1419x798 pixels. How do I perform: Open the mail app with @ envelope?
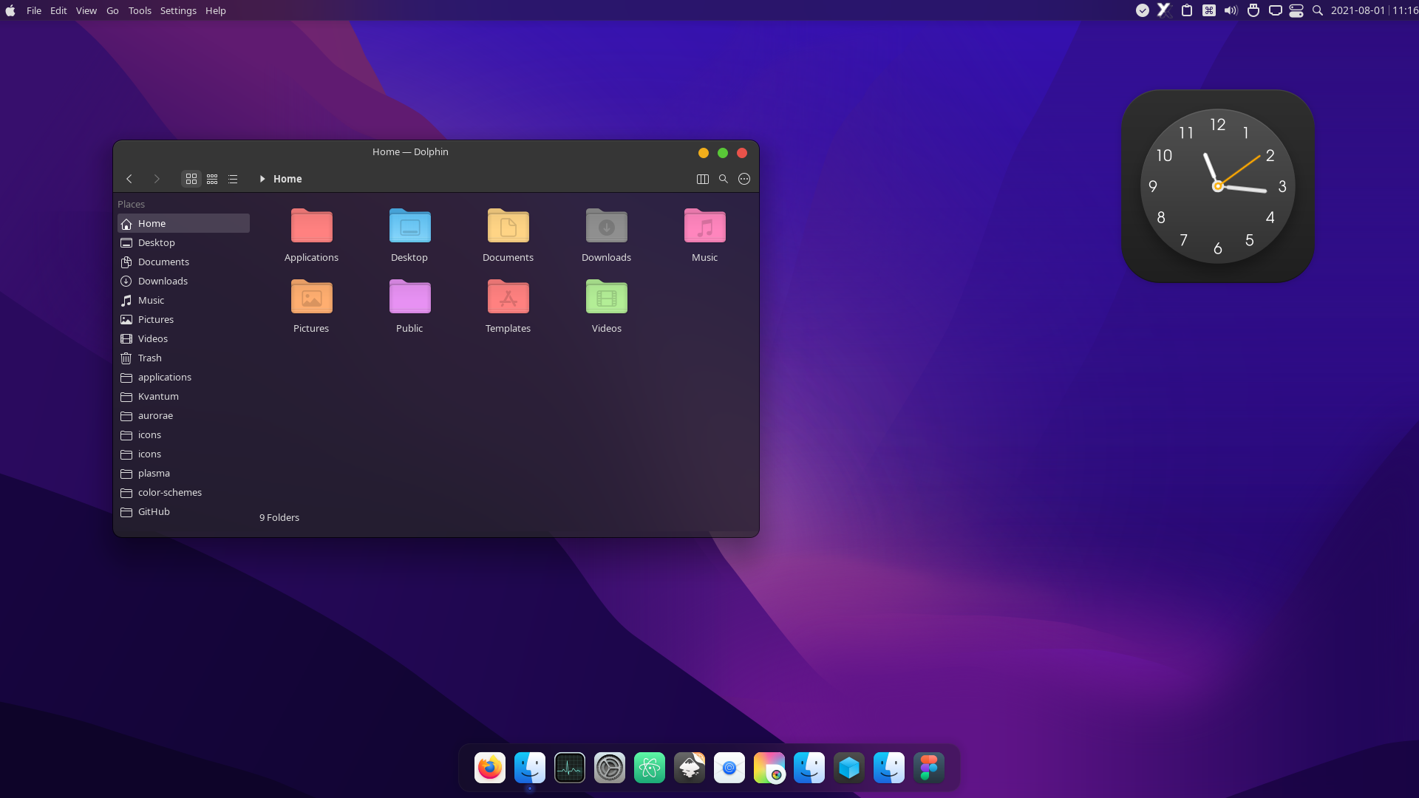(729, 768)
